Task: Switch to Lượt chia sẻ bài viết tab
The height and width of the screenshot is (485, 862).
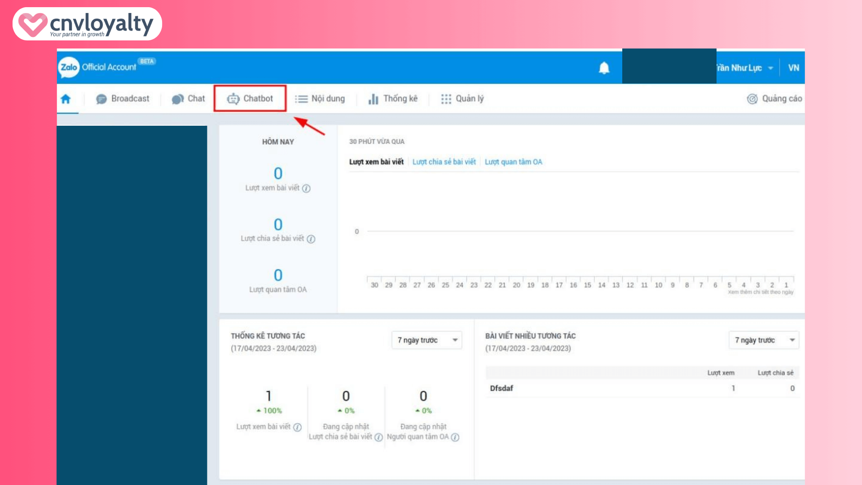Action: [444, 162]
